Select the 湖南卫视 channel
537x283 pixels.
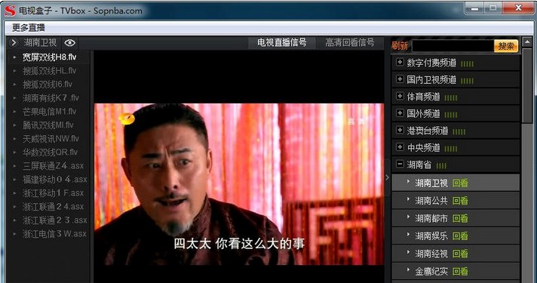click(431, 183)
